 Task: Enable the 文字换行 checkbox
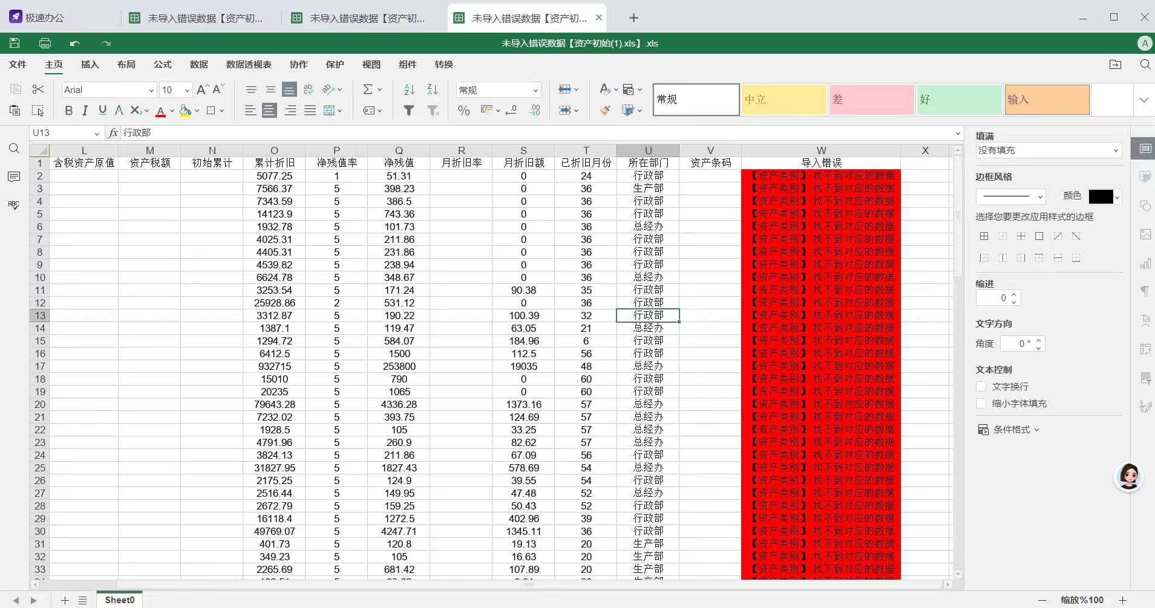(981, 386)
